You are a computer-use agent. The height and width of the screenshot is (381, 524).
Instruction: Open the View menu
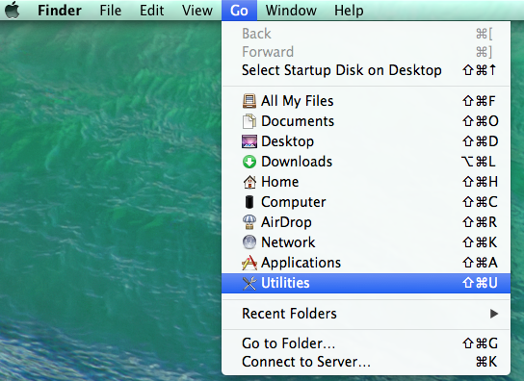point(197,11)
